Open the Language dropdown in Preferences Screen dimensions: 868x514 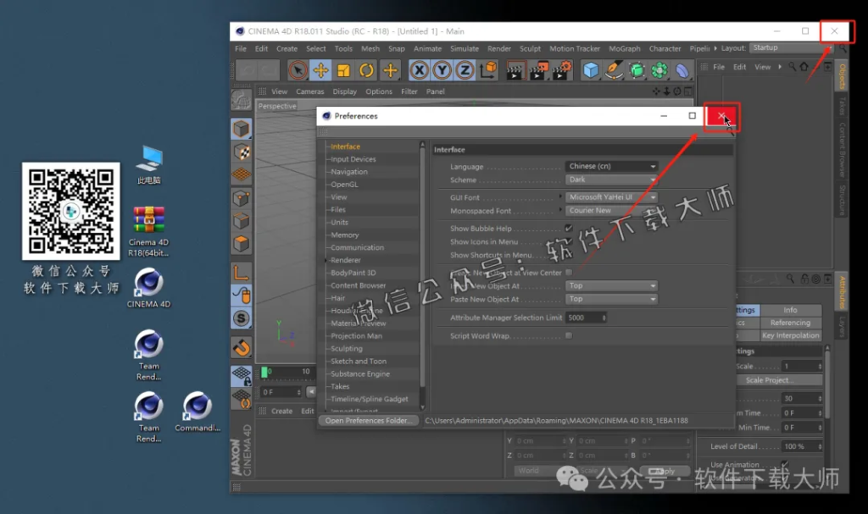tap(611, 166)
